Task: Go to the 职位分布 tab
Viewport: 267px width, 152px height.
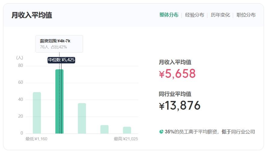Action: coord(246,15)
